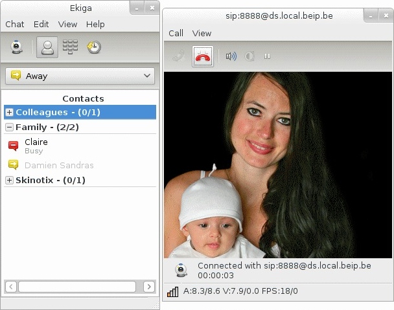394x310 pixels.
Task: Click Claire's Busy status text
Action: [34, 151]
